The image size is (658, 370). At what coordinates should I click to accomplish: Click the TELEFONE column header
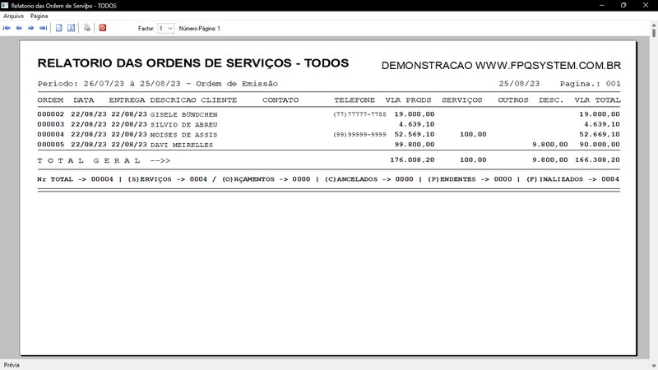(354, 99)
